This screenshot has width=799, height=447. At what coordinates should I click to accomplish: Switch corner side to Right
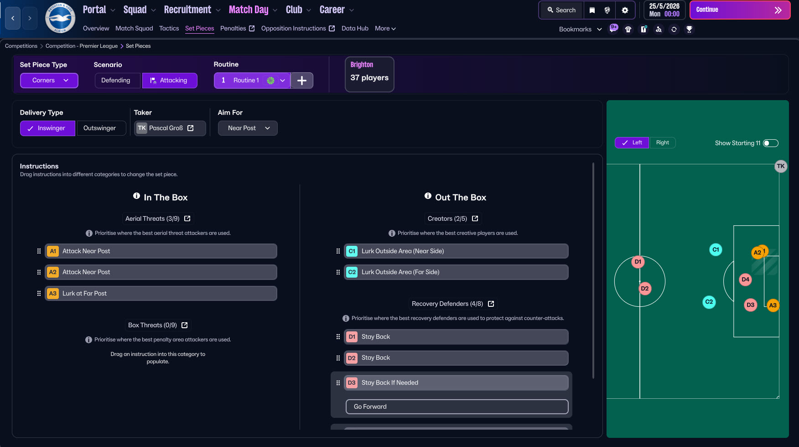[662, 142]
